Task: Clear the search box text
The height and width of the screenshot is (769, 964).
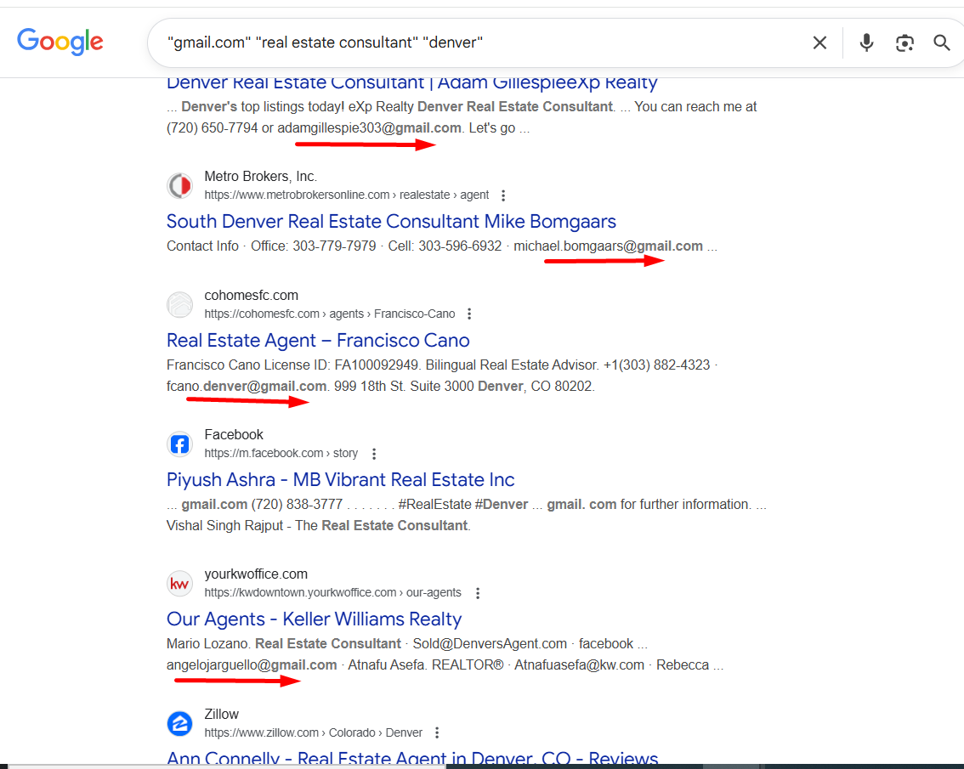Action: point(819,42)
